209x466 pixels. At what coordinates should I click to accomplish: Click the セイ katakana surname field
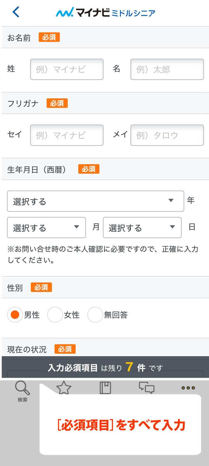67,135
